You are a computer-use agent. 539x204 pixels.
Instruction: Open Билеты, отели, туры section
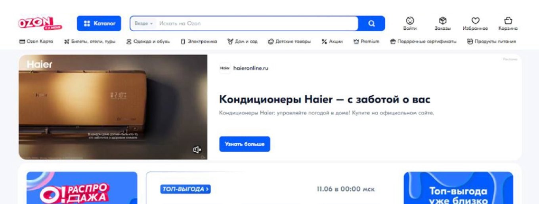pyautogui.click(x=90, y=41)
